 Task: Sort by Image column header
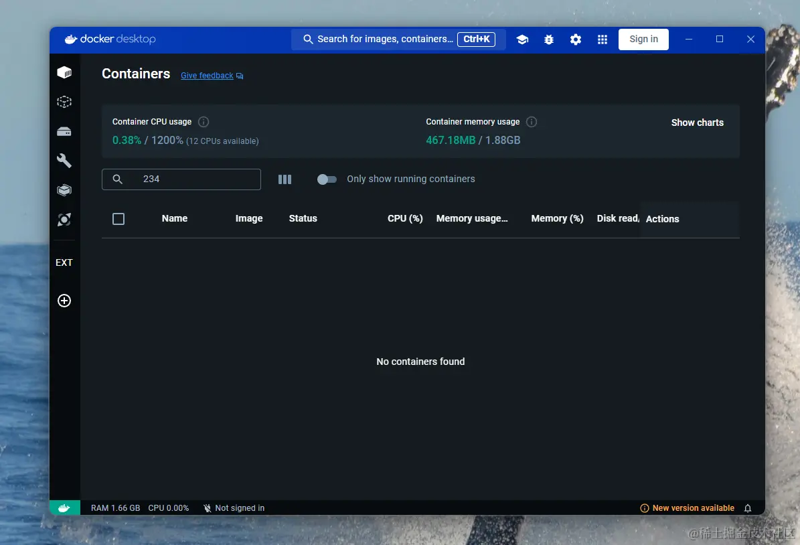(249, 218)
